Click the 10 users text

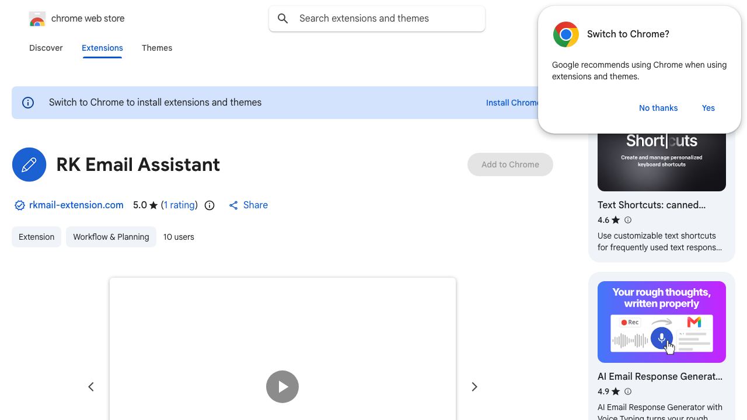pyautogui.click(x=179, y=237)
